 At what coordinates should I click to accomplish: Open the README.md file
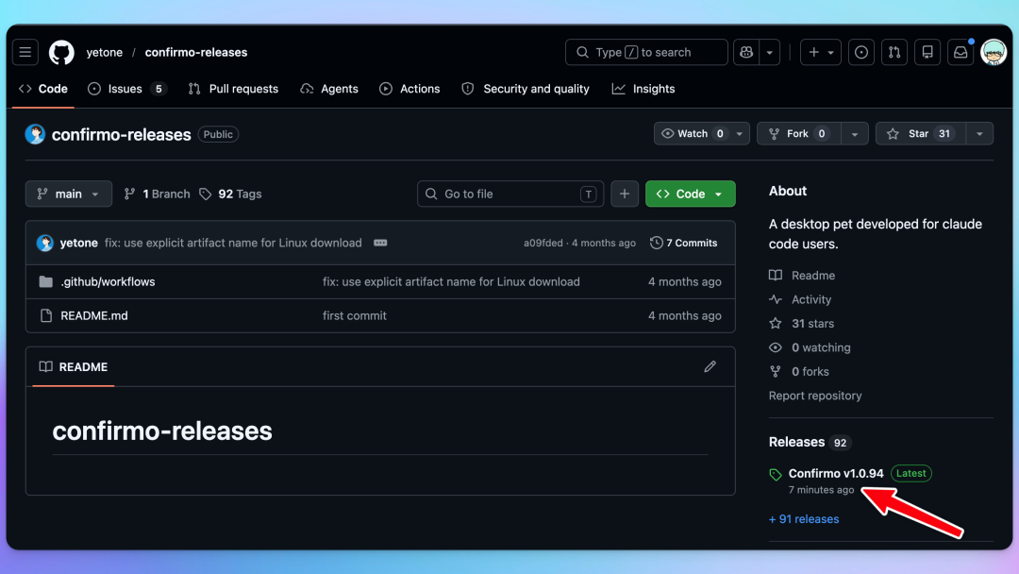click(x=94, y=315)
